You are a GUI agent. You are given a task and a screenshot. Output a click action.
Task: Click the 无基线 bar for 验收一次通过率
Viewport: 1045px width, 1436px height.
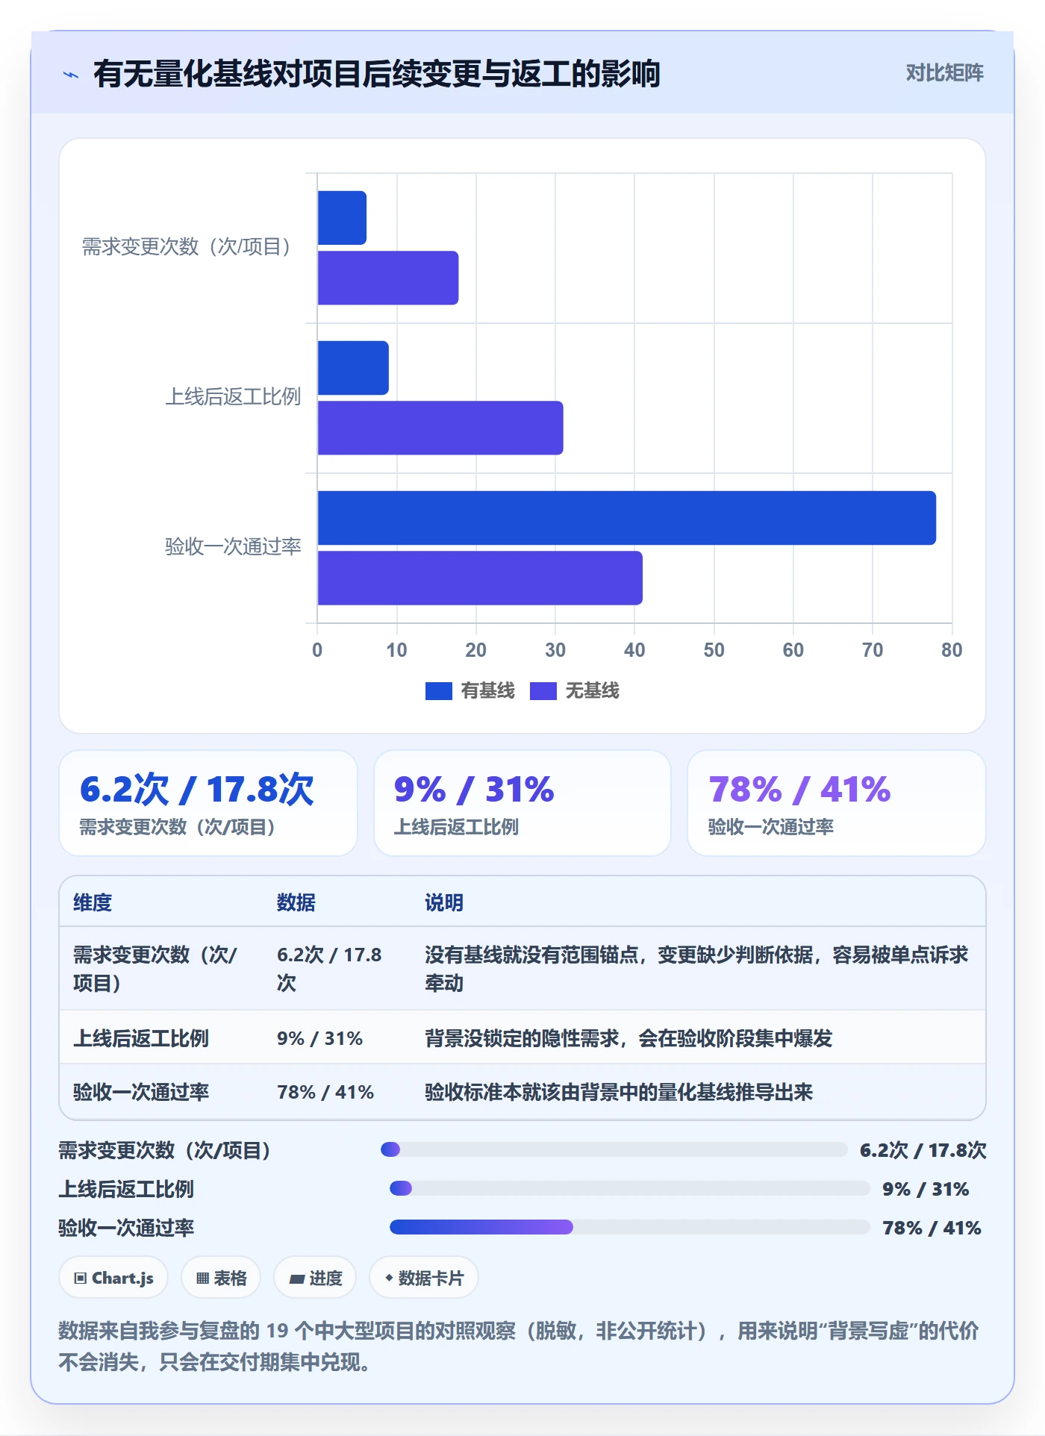[480, 578]
